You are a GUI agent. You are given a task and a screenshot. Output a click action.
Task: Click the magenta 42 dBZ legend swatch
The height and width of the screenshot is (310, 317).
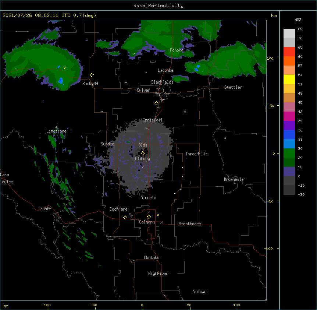[x=289, y=116]
